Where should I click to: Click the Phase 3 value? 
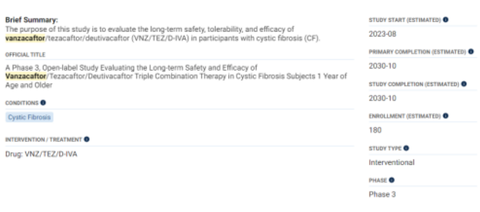coord(379,194)
